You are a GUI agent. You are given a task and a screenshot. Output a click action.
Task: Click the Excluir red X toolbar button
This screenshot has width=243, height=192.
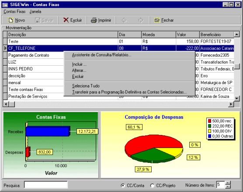click(x=73, y=20)
